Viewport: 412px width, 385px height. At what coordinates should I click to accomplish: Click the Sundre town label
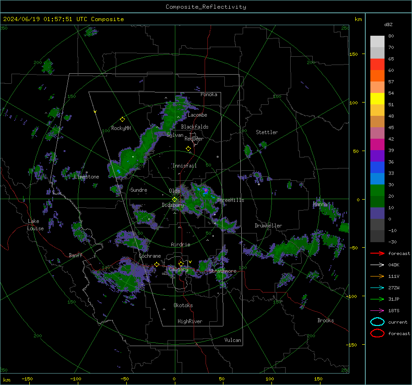coord(139,190)
